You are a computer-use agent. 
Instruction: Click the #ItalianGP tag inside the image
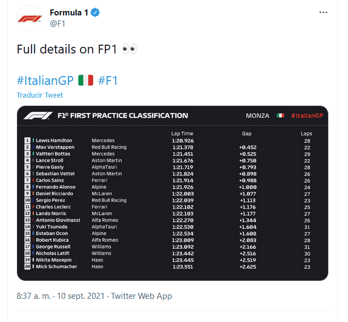click(307, 116)
